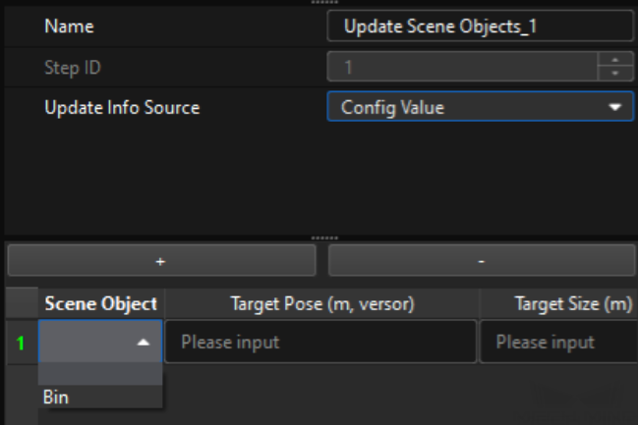The width and height of the screenshot is (638, 425).
Task: Click the Target Pose input cell
Action: coord(320,343)
